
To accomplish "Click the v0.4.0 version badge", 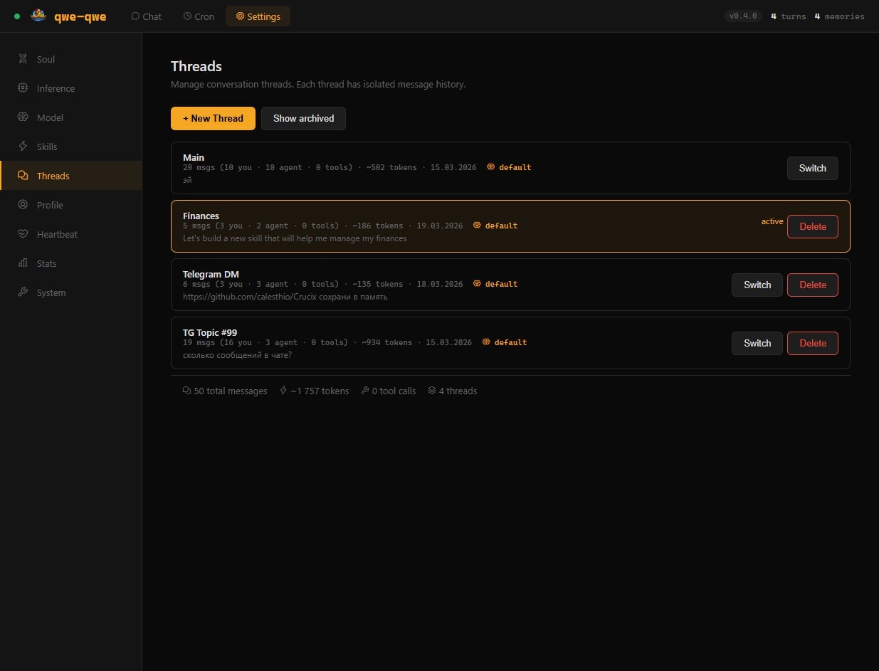I will click(x=743, y=16).
